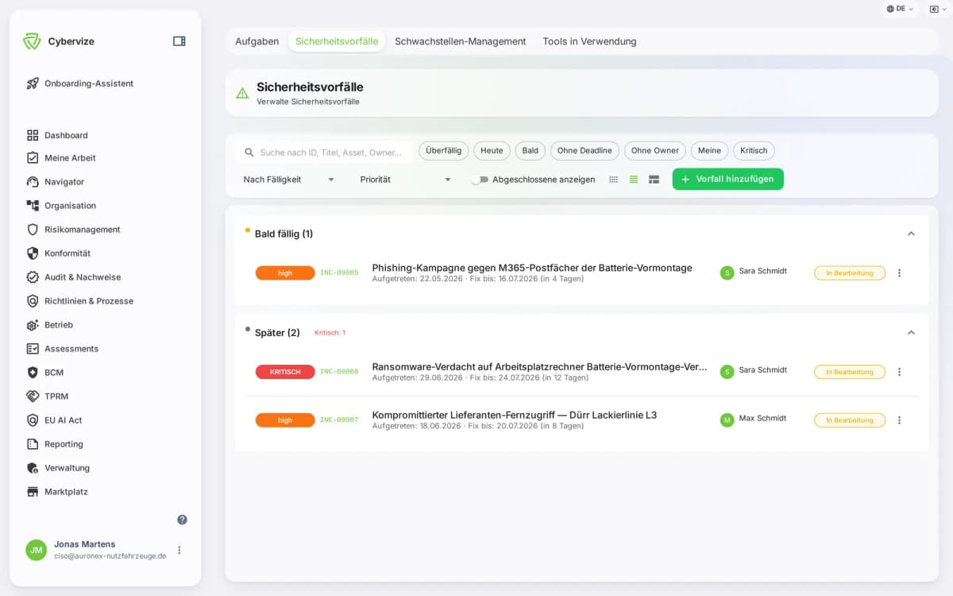Open the Priorität dropdown
The height and width of the screenshot is (596, 953).
(405, 180)
